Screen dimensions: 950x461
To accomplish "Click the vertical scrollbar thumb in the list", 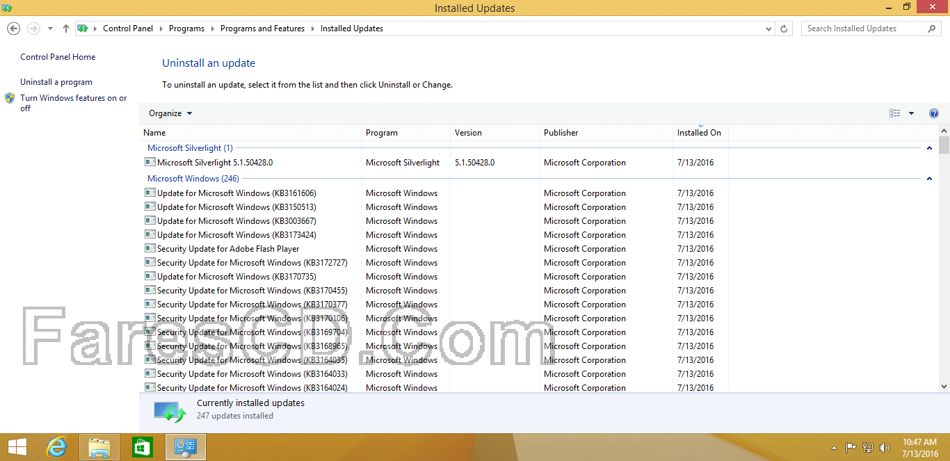I will pyautogui.click(x=944, y=145).
